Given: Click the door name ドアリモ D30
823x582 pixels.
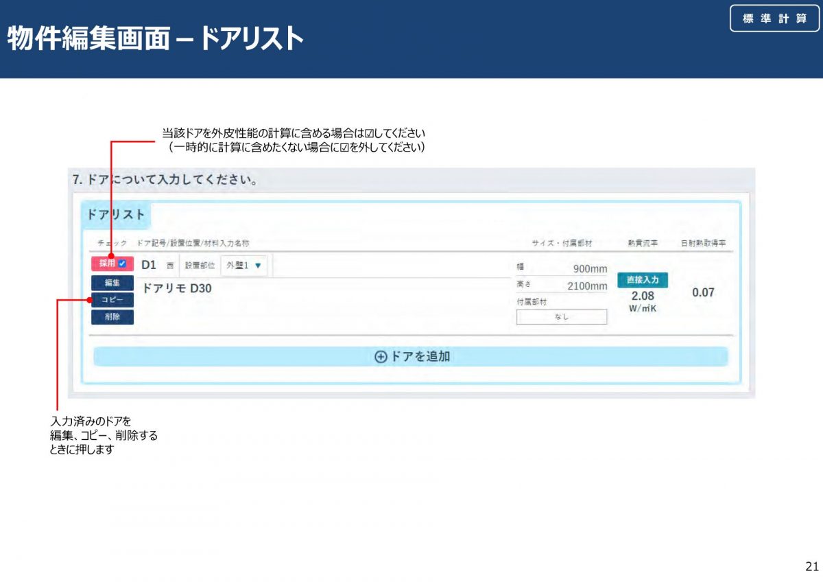Looking at the screenshot, I should tap(177, 289).
